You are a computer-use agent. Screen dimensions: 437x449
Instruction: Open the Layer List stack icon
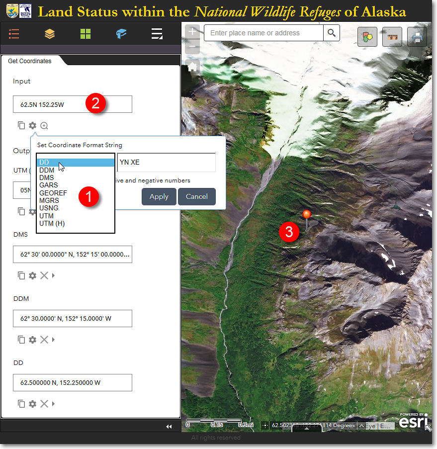pyautogui.click(x=50, y=34)
